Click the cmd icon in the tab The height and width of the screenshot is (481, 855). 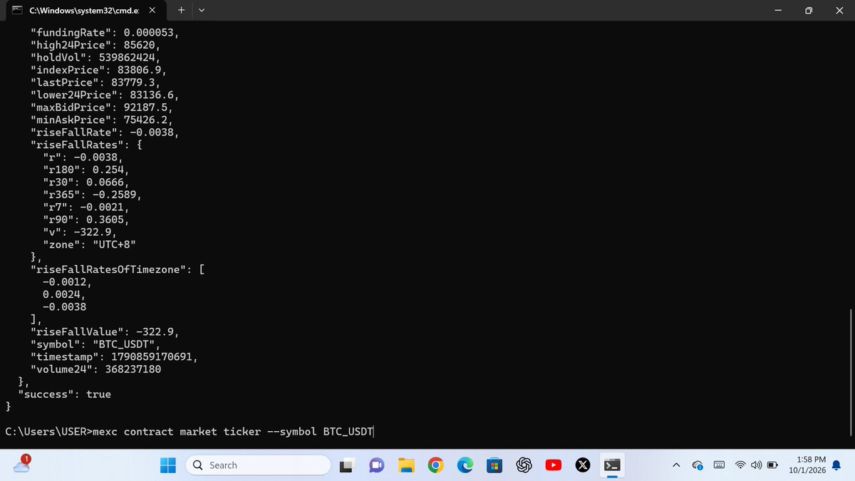18,11
